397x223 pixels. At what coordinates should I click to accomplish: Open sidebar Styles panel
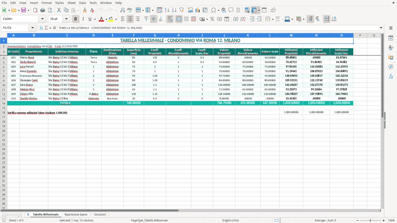(391, 48)
